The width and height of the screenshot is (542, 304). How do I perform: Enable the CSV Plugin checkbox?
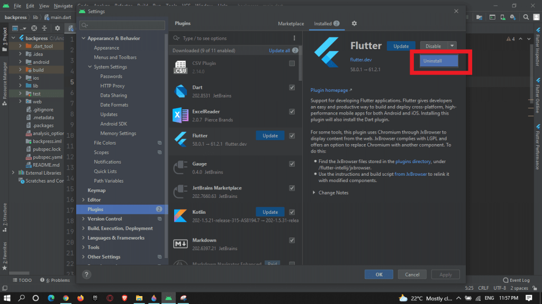[x=292, y=62]
